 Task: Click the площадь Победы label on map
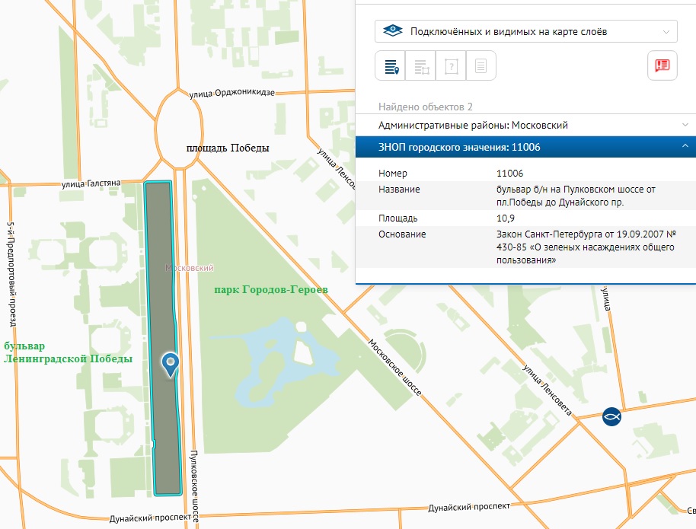point(228,148)
